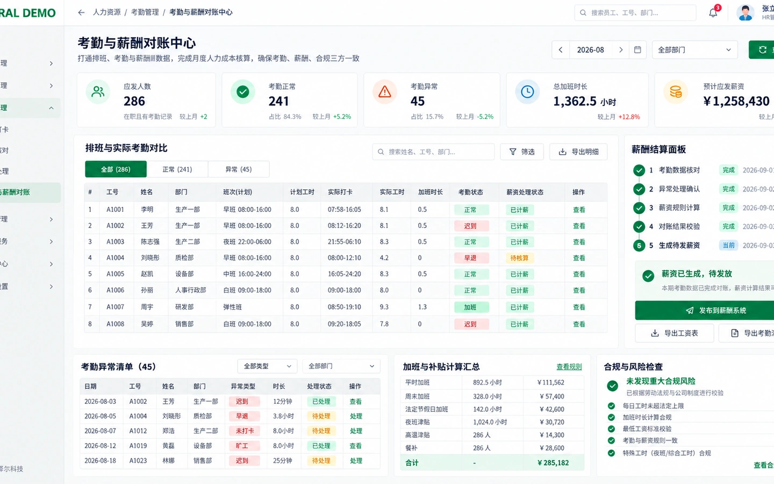The height and width of the screenshot is (484, 774).
Task: Collapse the expanded sidebar group's up chevron
Action: coord(51,108)
